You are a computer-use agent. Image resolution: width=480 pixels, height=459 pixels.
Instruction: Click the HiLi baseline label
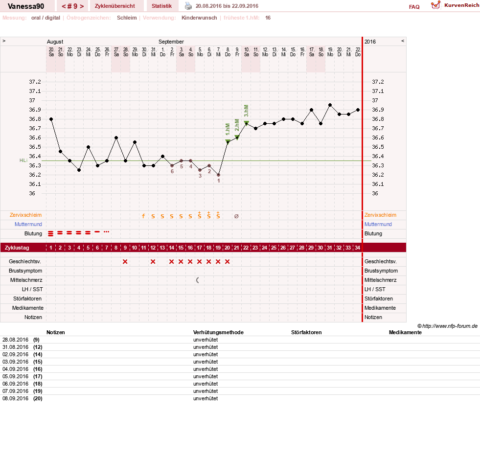(x=23, y=161)
